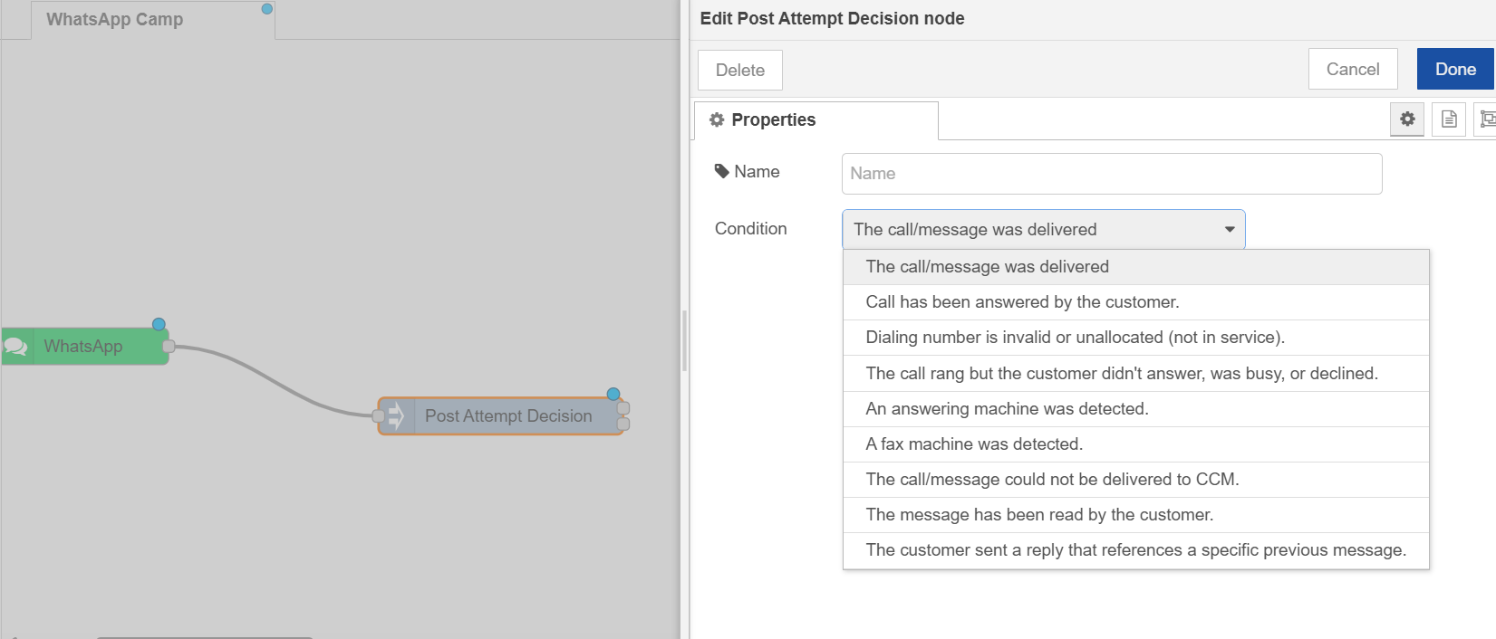Click the Properties gear icon
Image resolution: width=1496 pixels, height=639 pixels.
tap(717, 119)
